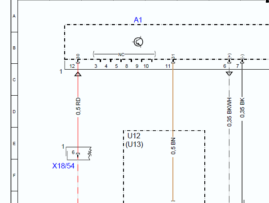Screen dimensions: 269x203
Task: Click pin number 3 of A1
Action: tap(96, 66)
